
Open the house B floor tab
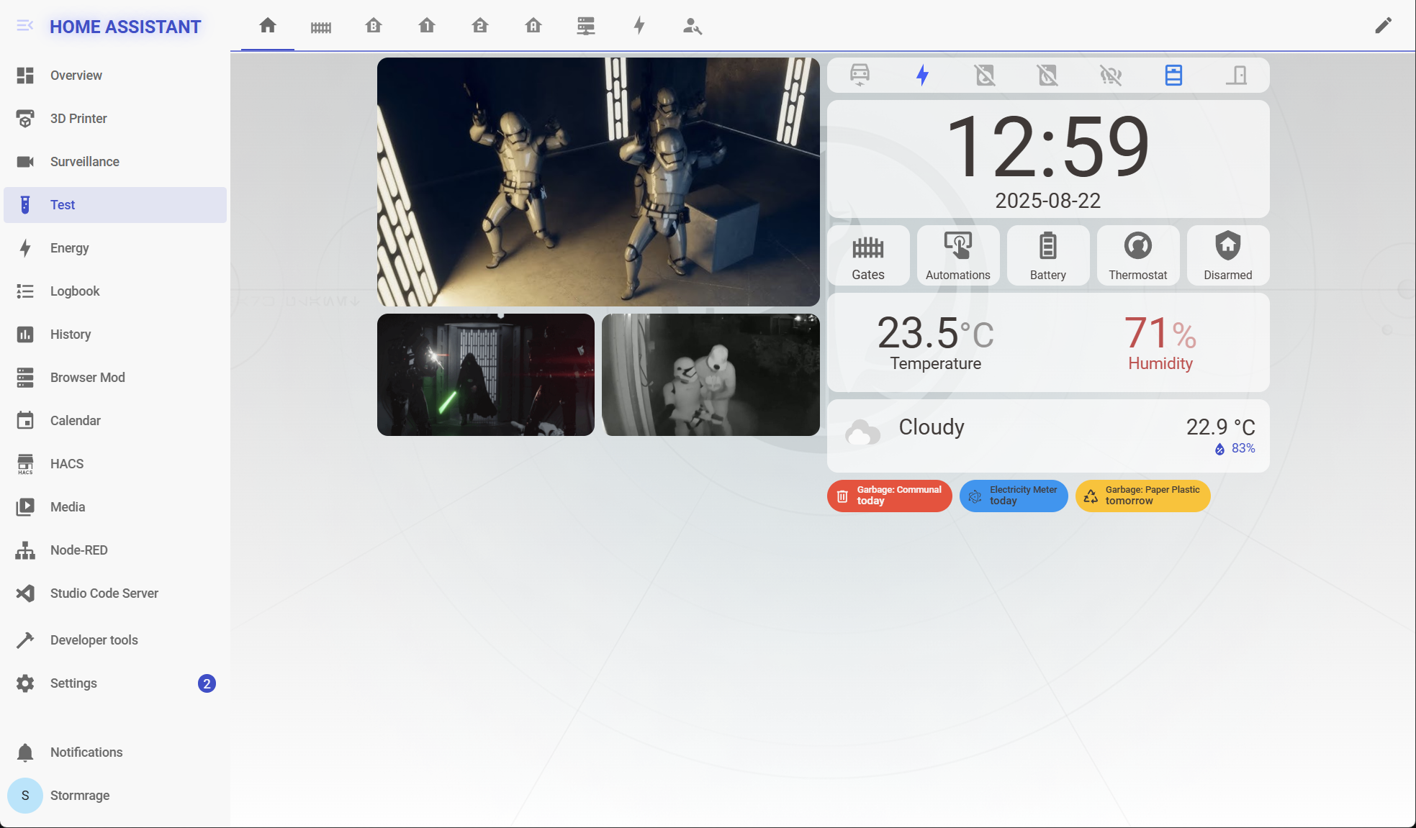click(374, 27)
